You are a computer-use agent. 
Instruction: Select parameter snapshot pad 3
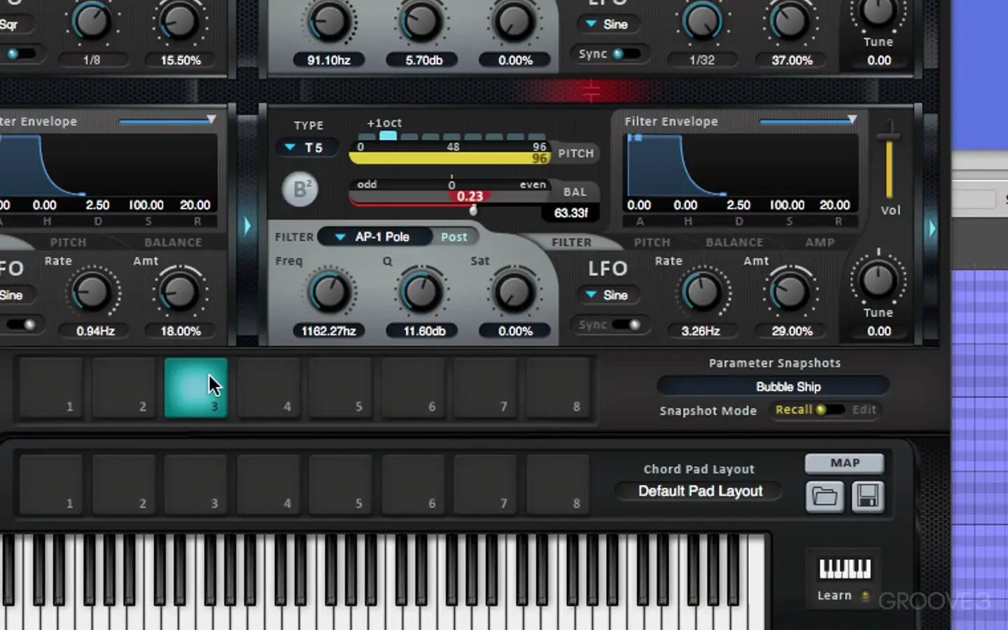[195, 387]
